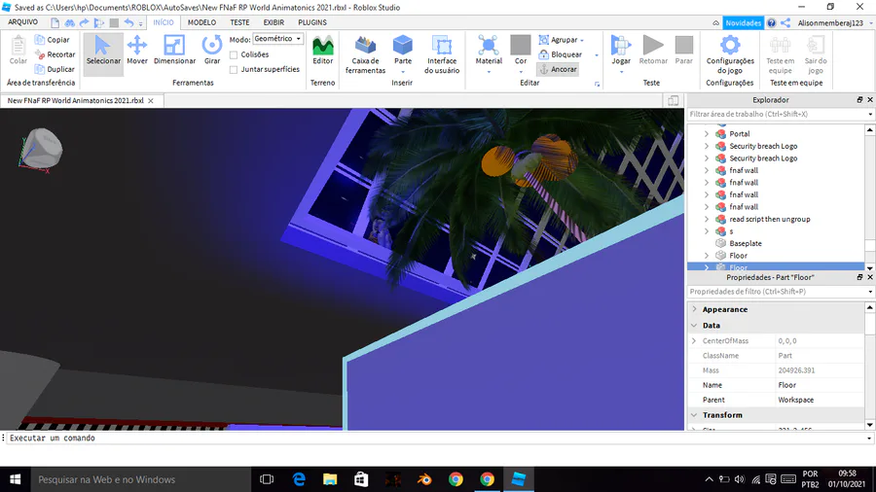Activate the Mover tool
Screen dimensions: 876x492
point(137,51)
